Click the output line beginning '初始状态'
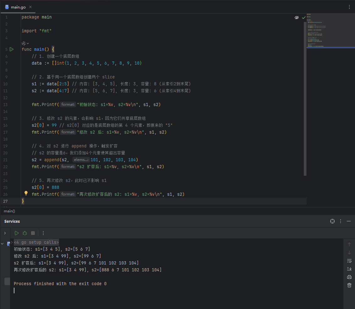The height and width of the screenshot is (309, 355). [52, 249]
